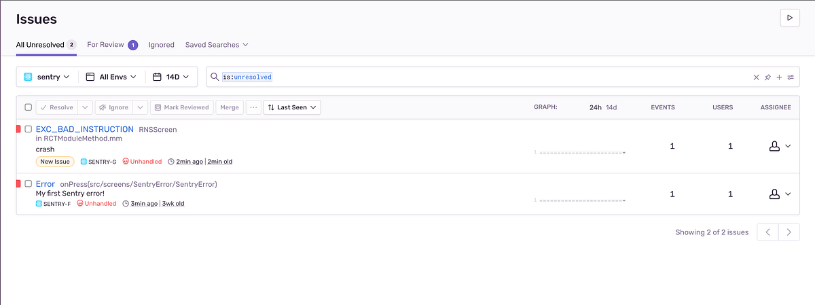Image resolution: width=815 pixels, height=305 pixels.
Task: Click the onPress SentryError culprit text
Action: pos(139,184)
